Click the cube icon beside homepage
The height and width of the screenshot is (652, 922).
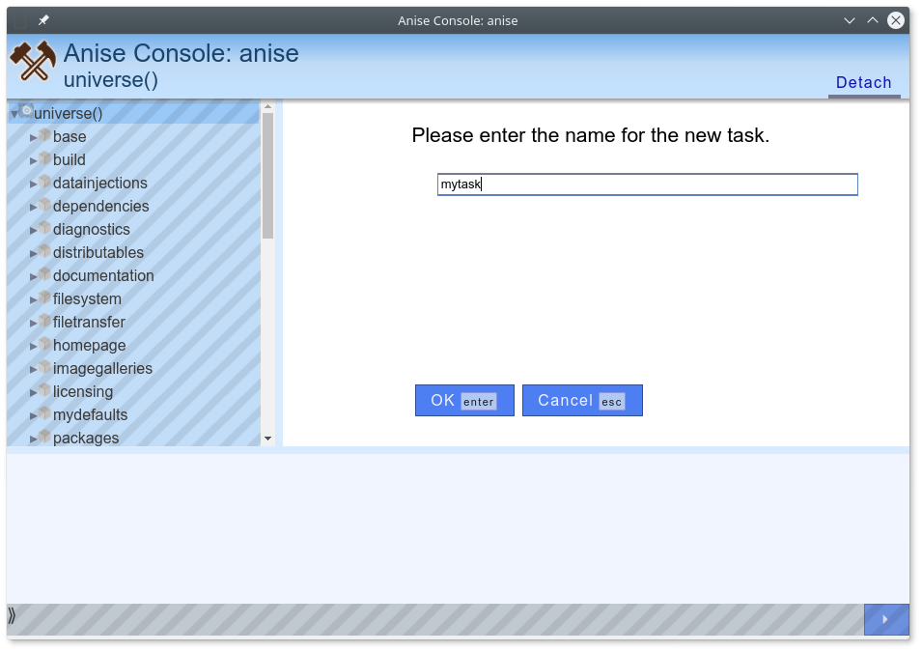point(45,344)
